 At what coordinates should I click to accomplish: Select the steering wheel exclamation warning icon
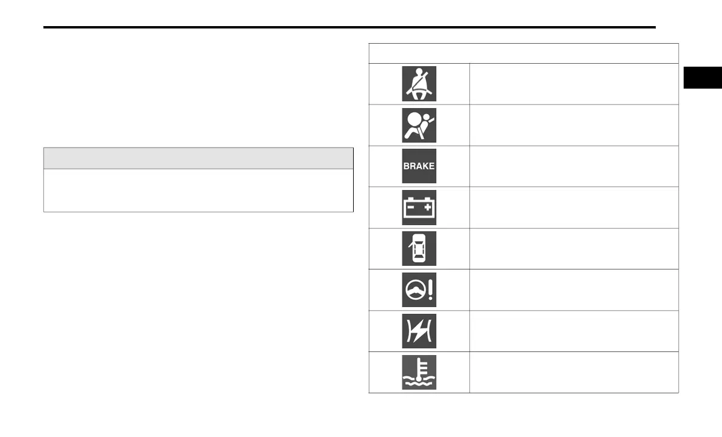tap(419, 290)
